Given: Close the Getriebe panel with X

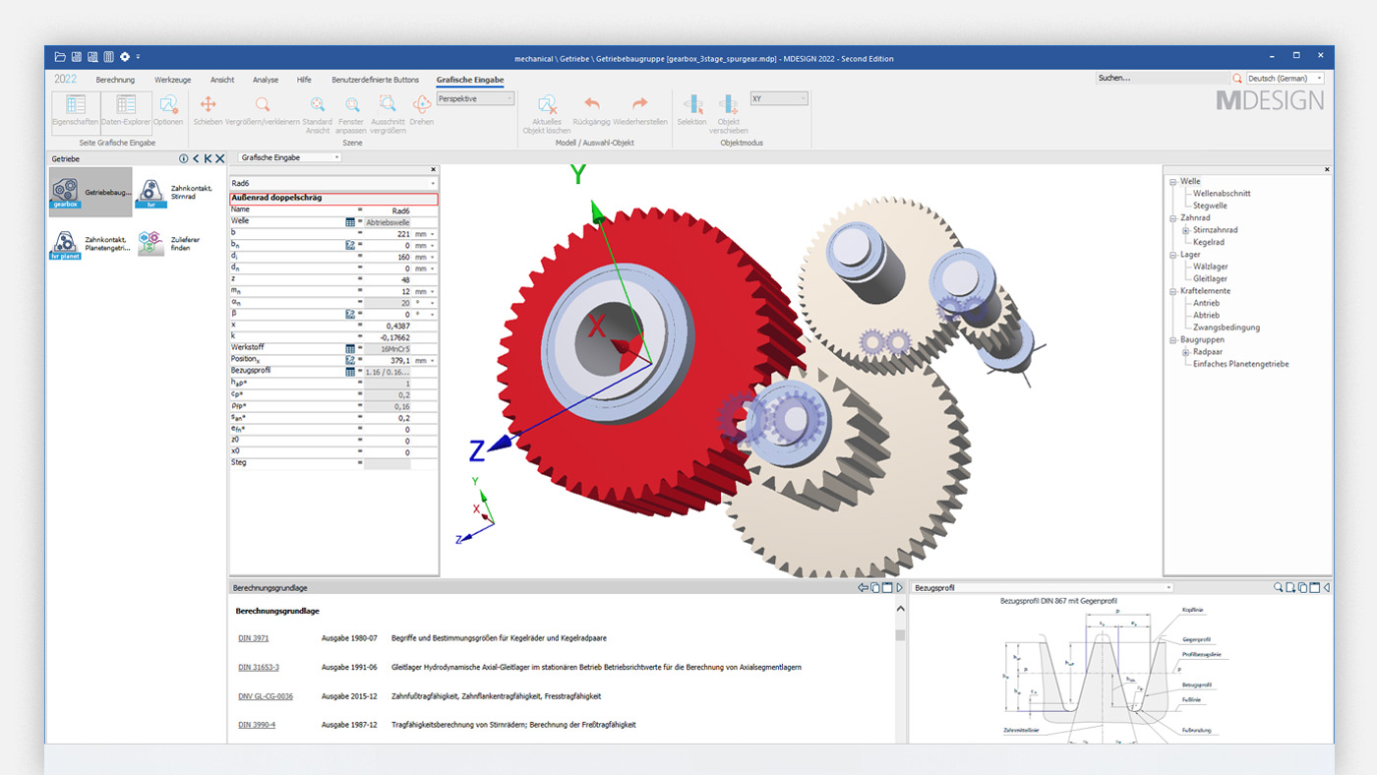Looking at the screenshot, I should [x=220, y=158].
